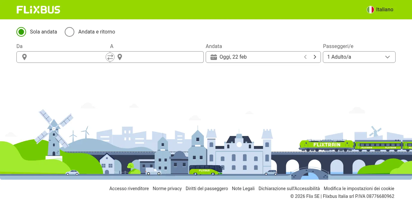Go to the previous day with left chevron
This screenshot has height=204, width=412.
click(305, 57)
